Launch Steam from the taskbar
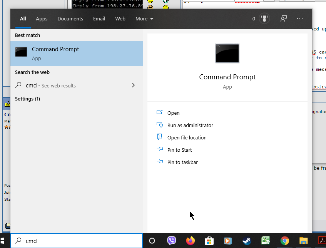The width and height of the screenshot is (326, 248). click(x=247, y=241)
